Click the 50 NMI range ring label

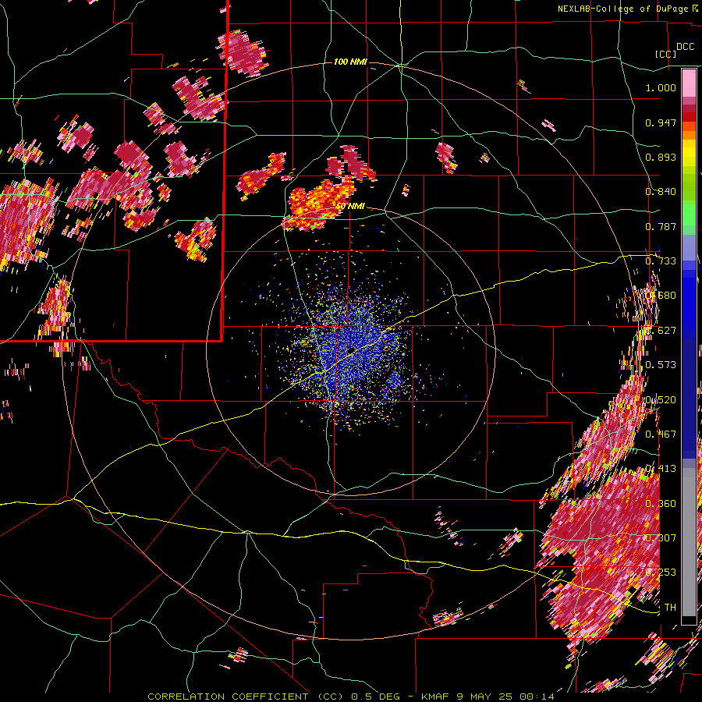[350, 207]
